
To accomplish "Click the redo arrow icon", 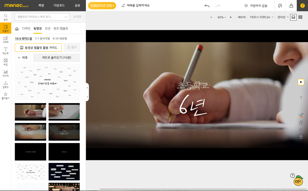I will 218,6.
